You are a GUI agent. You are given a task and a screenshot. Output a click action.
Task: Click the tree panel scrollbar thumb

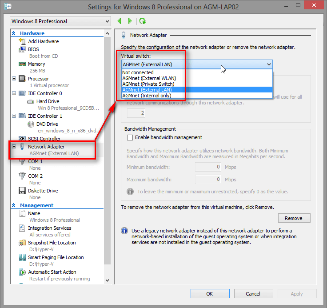point(108,150)
